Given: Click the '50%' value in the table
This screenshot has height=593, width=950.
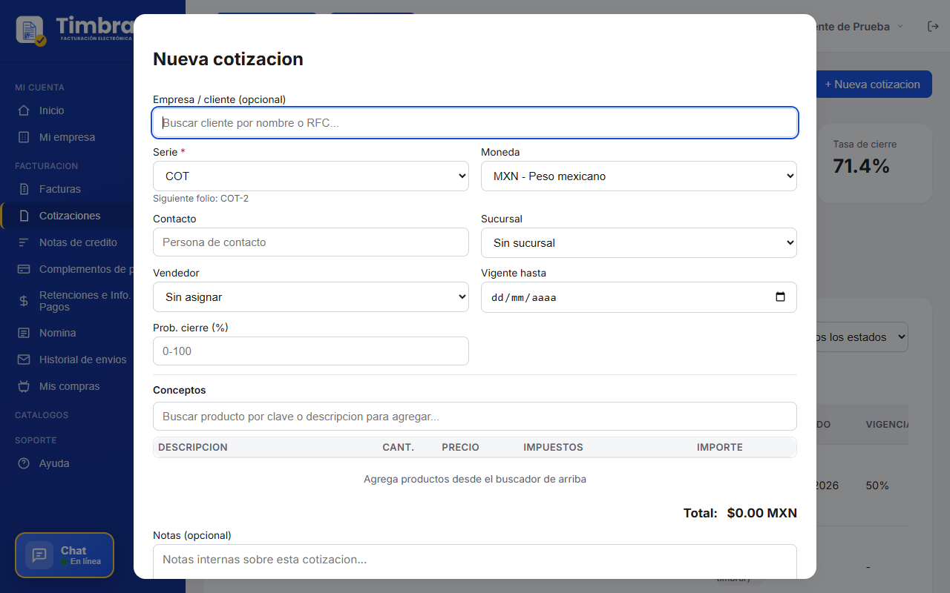Looking at the screenshot, I should (x=877, y=486).
